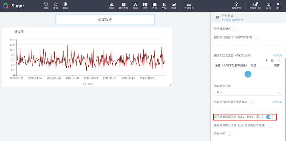
Task: Click the 14万 y-axis label
Action: coord(12,40)
